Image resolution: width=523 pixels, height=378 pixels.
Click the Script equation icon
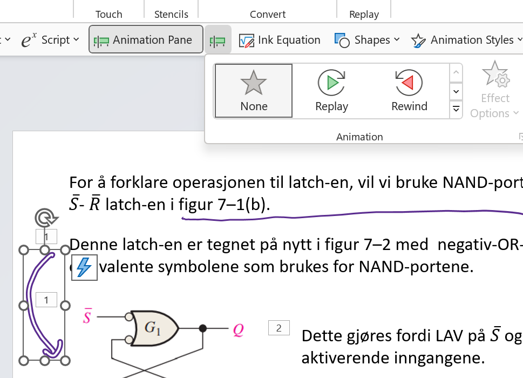pos(29,40)
